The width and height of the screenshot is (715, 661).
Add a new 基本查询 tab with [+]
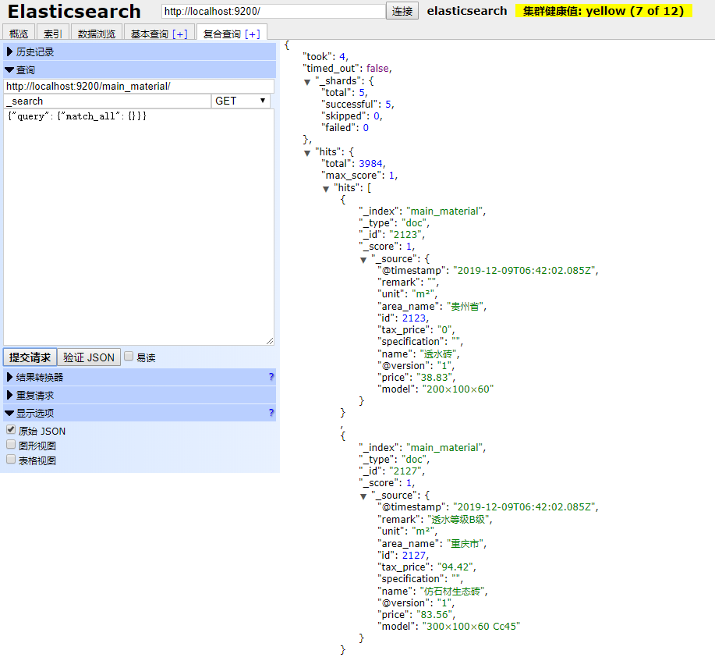[179, 34]
